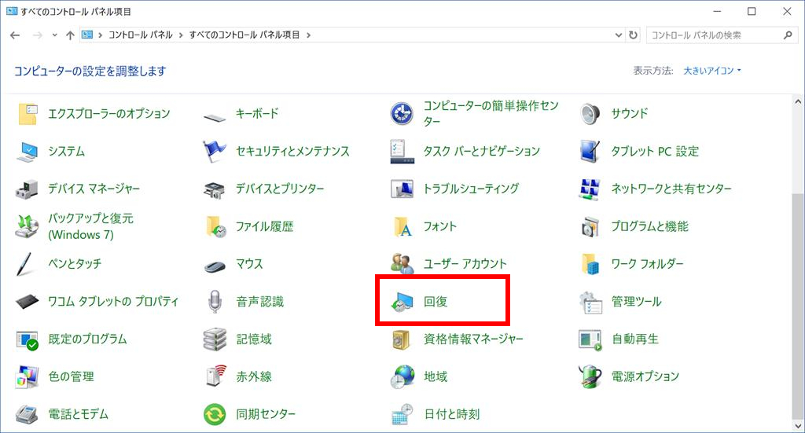
Task: Open デバイス マネージャー icon
Action: tap(28, 189)
